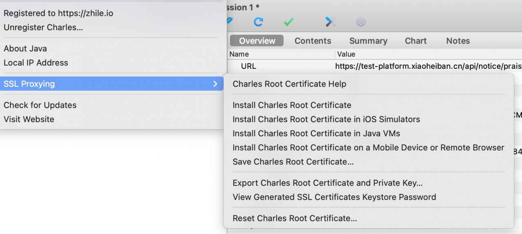This screenshot has height=234, width=522.
Task: Click the green Validate checkmark icon
Action: pyautogui.click(x=289, y=22)
